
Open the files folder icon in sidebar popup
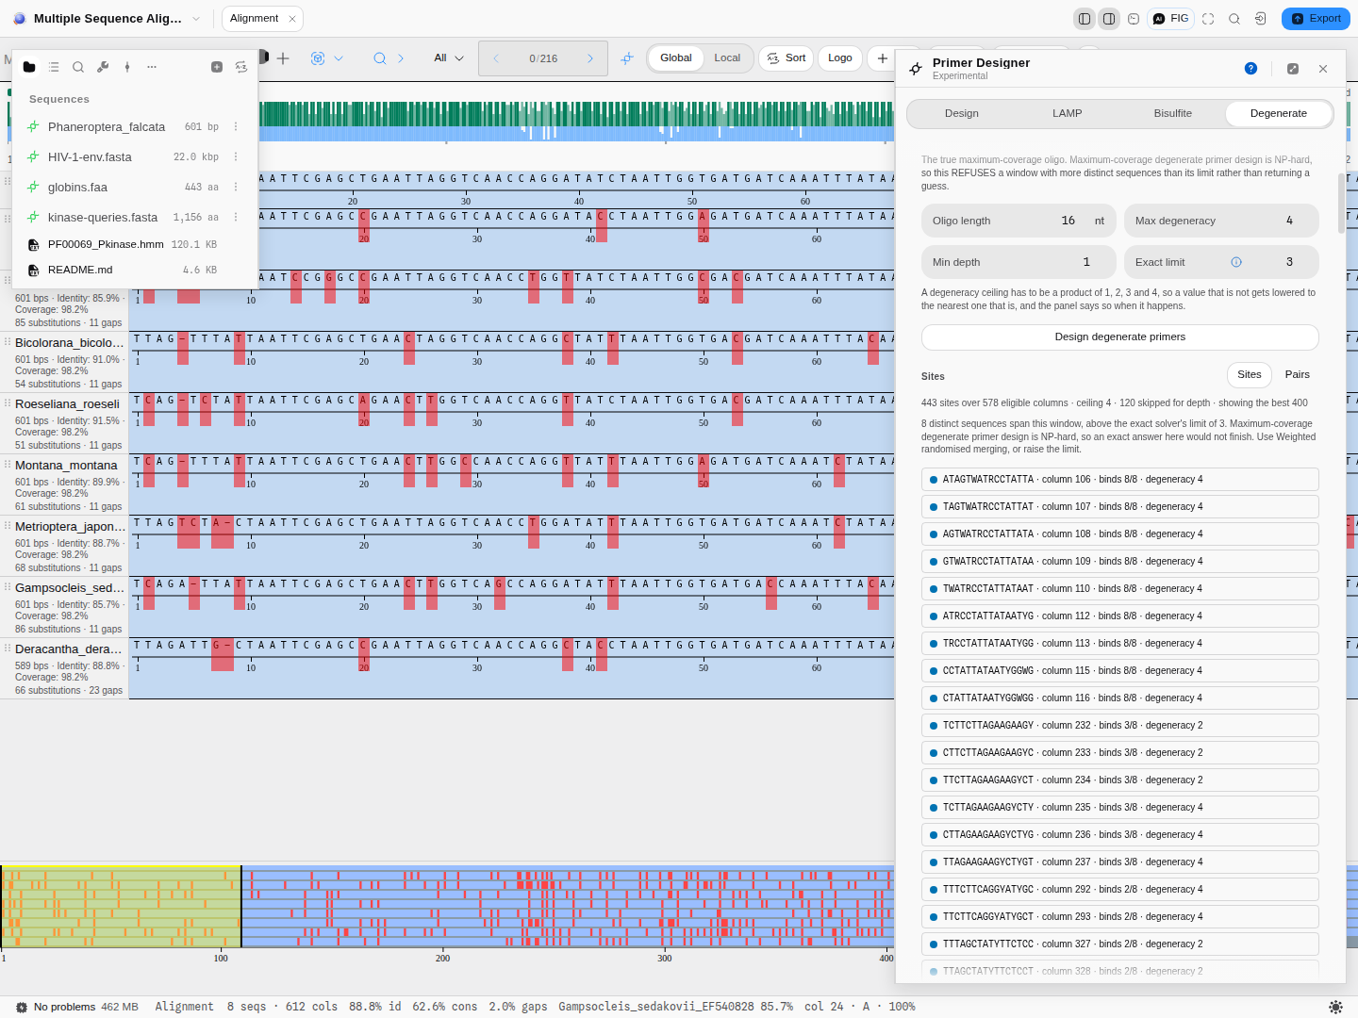[x=29, y=67]
